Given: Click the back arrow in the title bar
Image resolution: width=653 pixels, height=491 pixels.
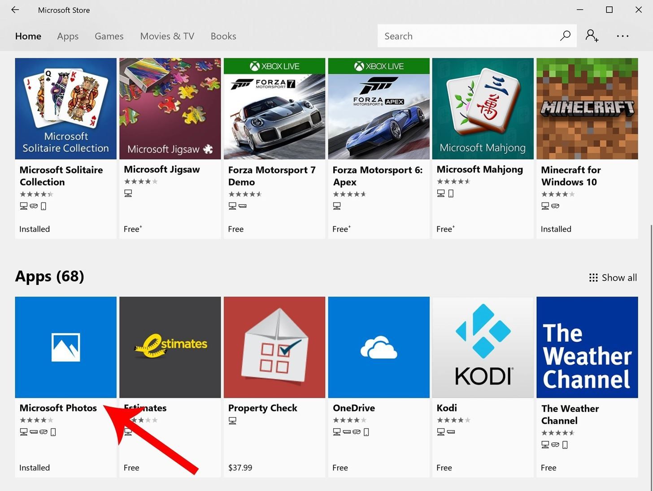Looking at the screenshot, I should 15,10.
